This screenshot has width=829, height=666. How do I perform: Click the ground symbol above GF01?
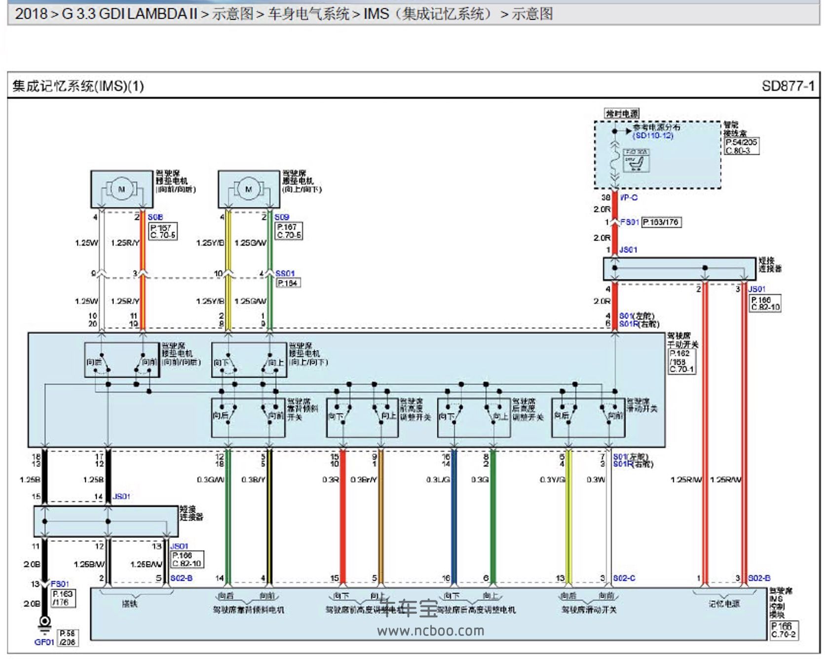44,625
